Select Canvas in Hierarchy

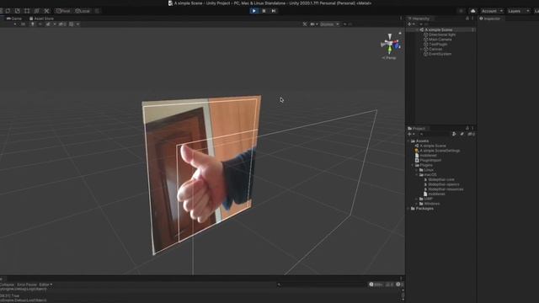pyautogui.click(x=435, y=49)
